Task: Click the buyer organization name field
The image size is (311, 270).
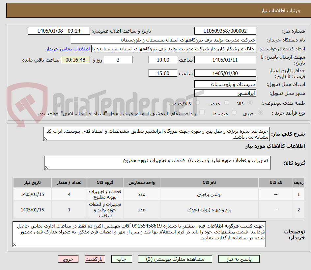Action: pyautogui.click(x=163, y=40)
